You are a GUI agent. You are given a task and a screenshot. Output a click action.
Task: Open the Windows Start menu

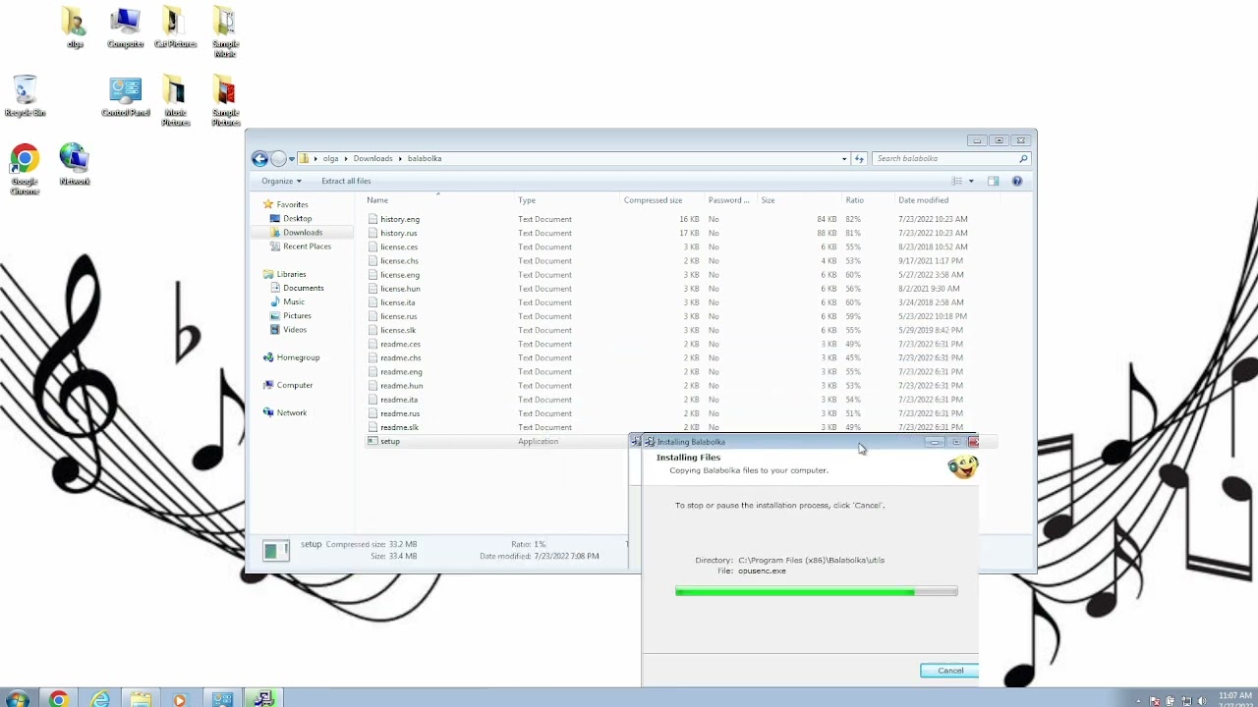[x=17, y=699]
